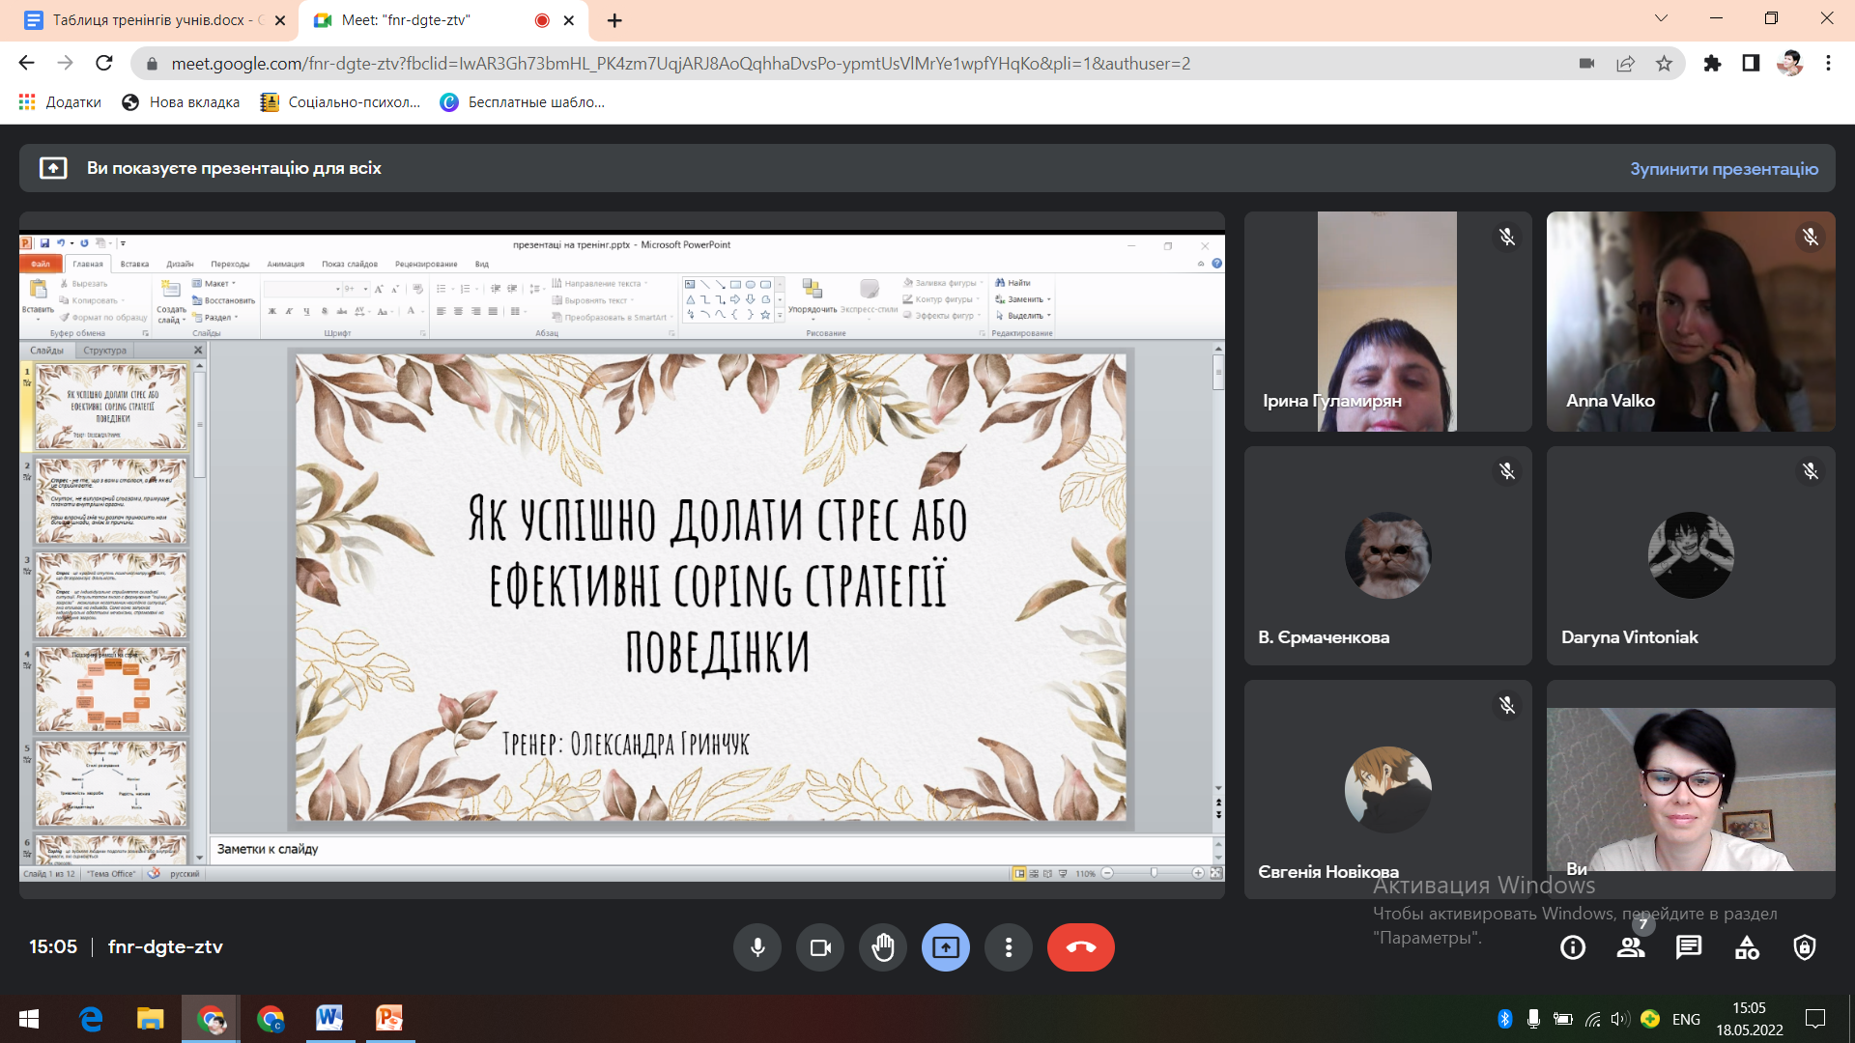Open host controls shield icon
Screen dimensions: 1855x1043
tap(1804, 947)
